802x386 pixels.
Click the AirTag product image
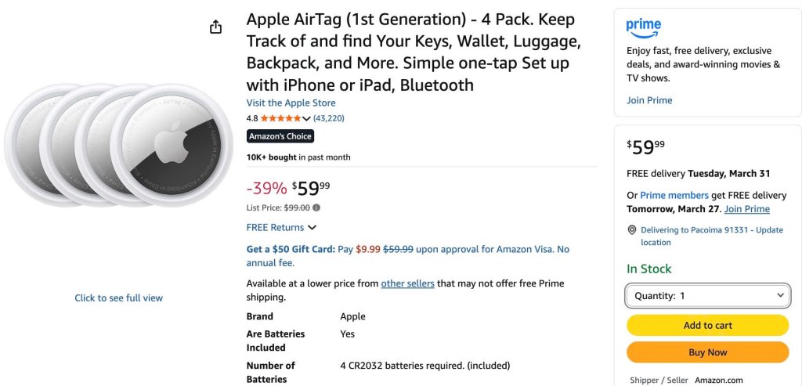[x=111, y=145]
